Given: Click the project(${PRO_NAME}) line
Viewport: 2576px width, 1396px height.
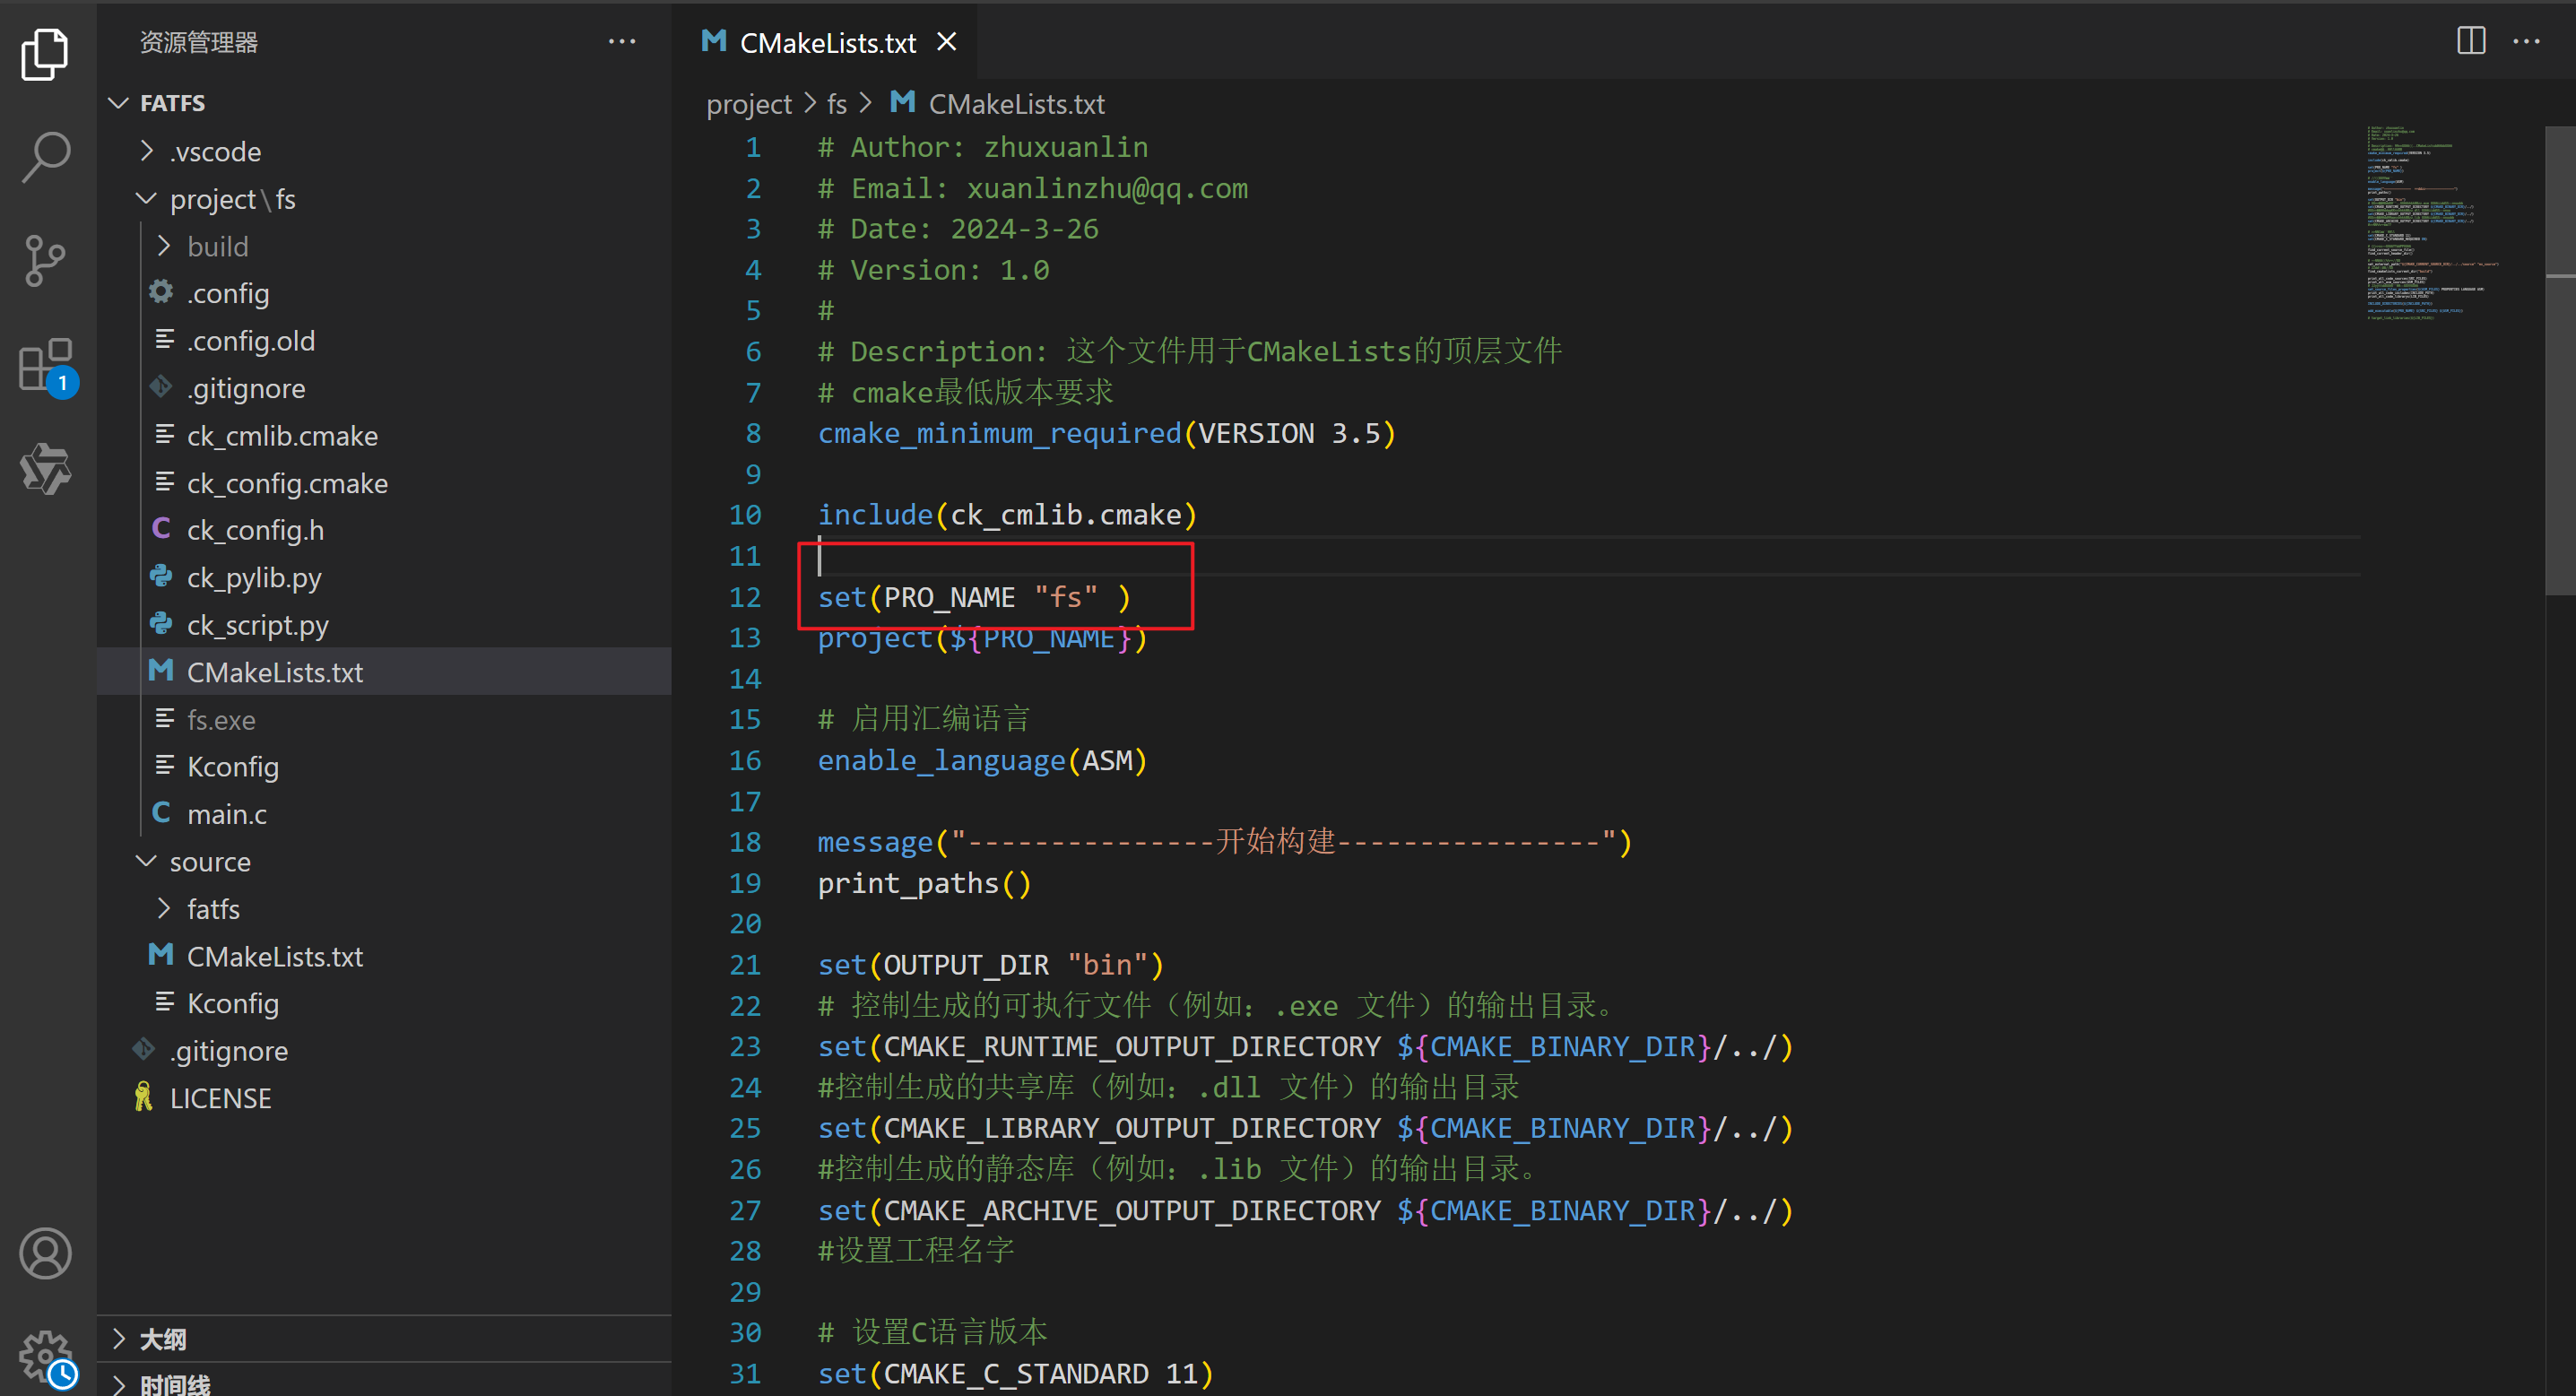Looking at the screenshot, I should 982,638.
